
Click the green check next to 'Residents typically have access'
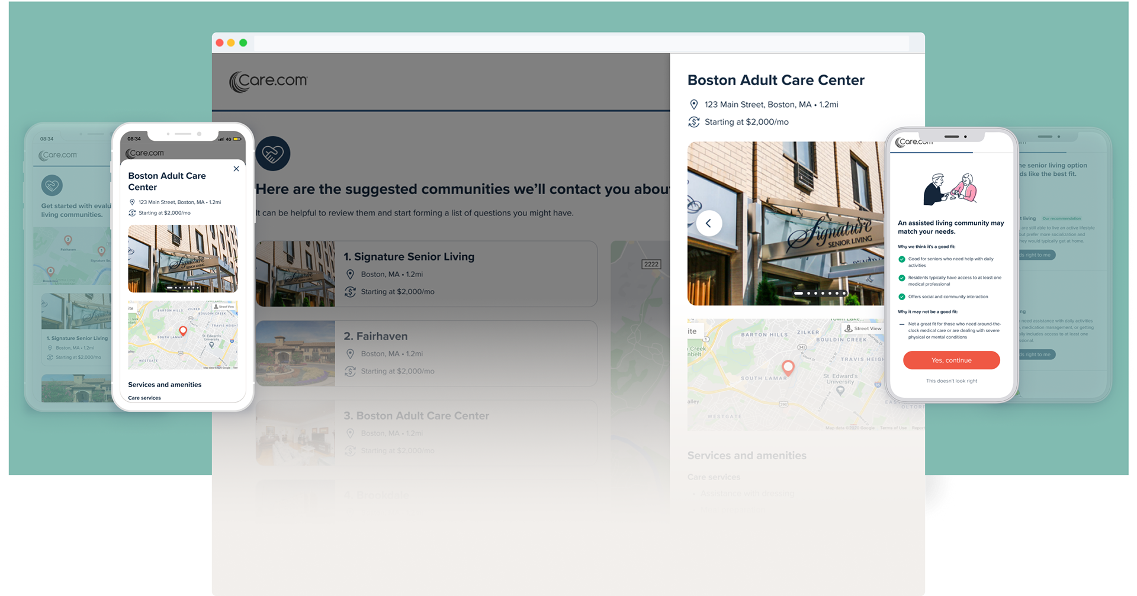point(902,278)
